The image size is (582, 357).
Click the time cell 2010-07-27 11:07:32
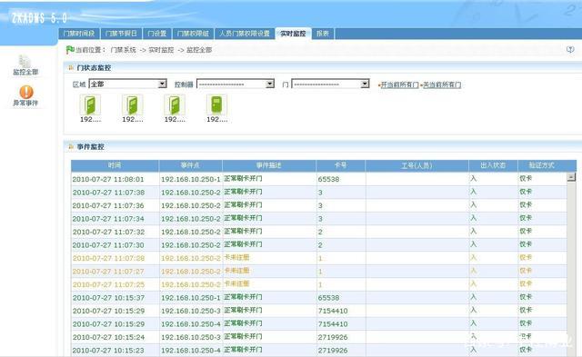click(108, 232)
